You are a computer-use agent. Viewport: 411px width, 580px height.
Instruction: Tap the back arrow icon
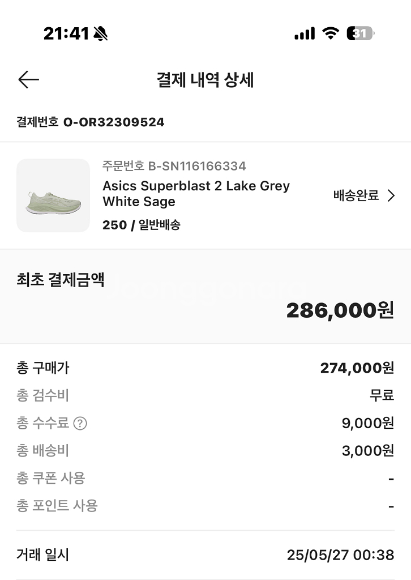click(x=28, y=80)
